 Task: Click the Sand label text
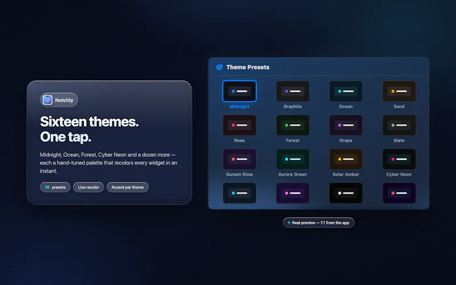pos(399,107)
